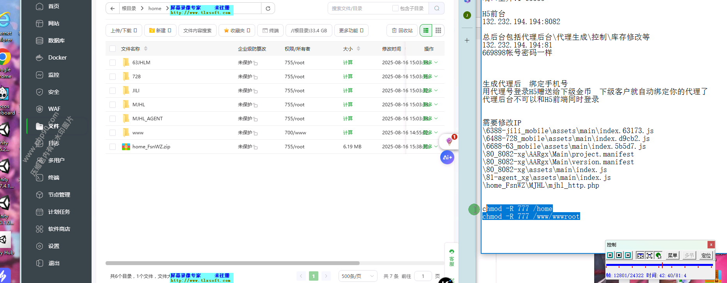Expand the 更多功能 dropdown
The height and width of the screenshot is (283, 727).
click(x=351, y=30)
